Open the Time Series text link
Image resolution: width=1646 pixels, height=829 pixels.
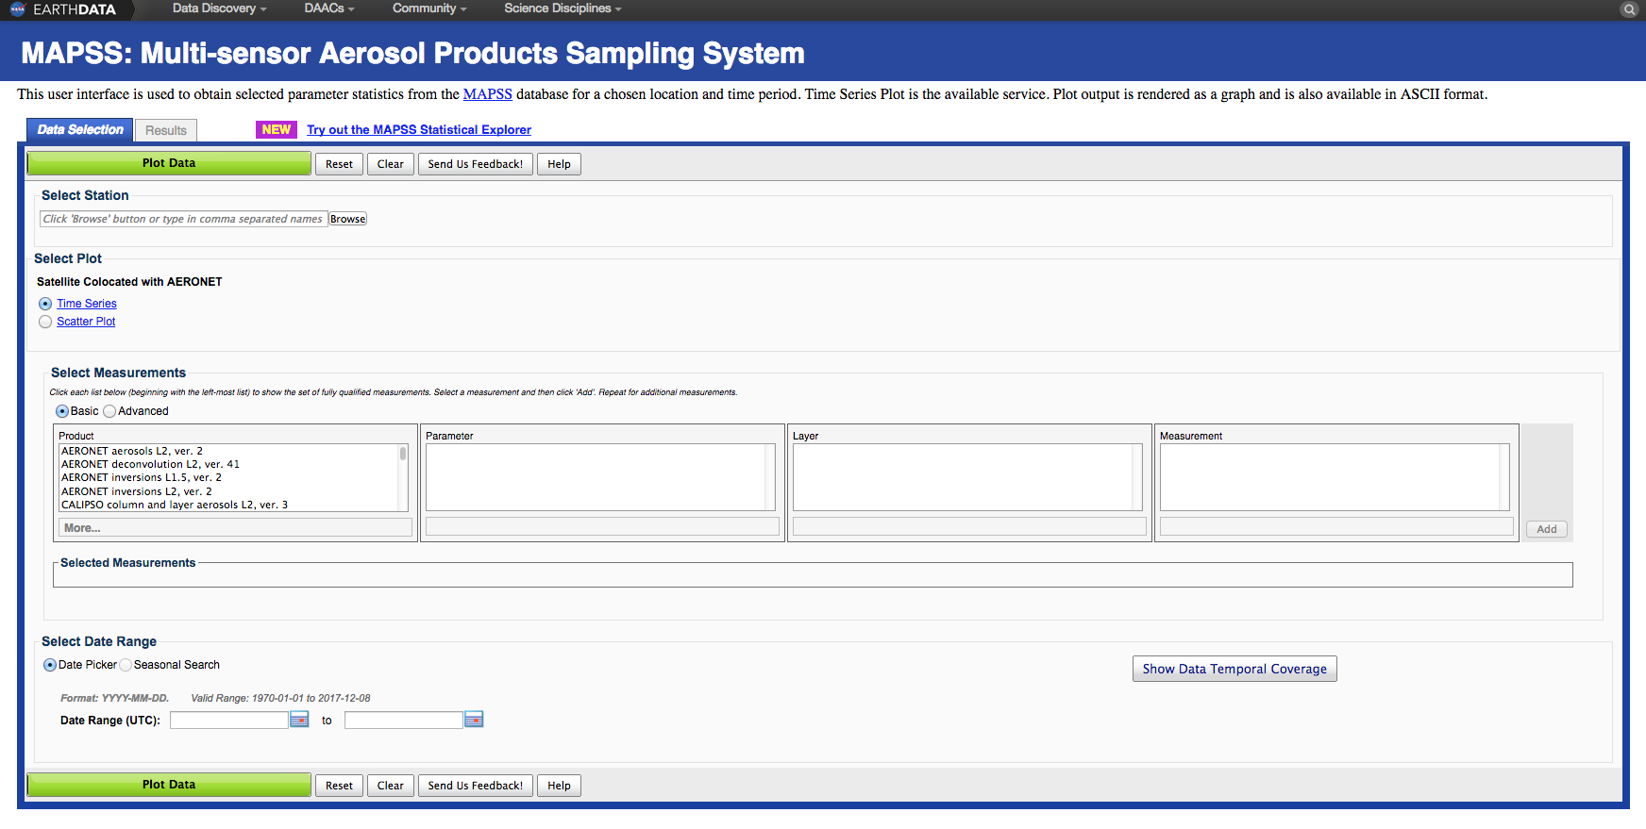pos(87,304)
